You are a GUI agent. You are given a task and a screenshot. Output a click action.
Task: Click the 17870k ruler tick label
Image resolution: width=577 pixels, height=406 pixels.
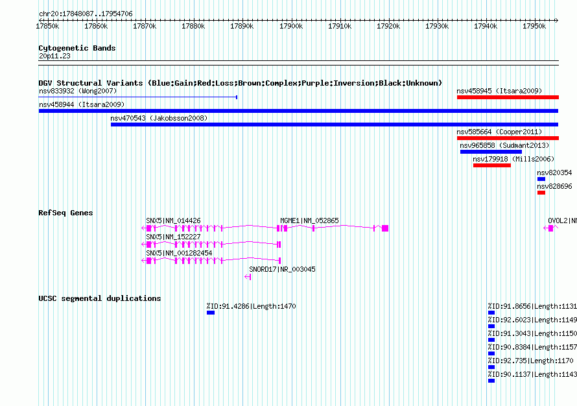[145, 26]
